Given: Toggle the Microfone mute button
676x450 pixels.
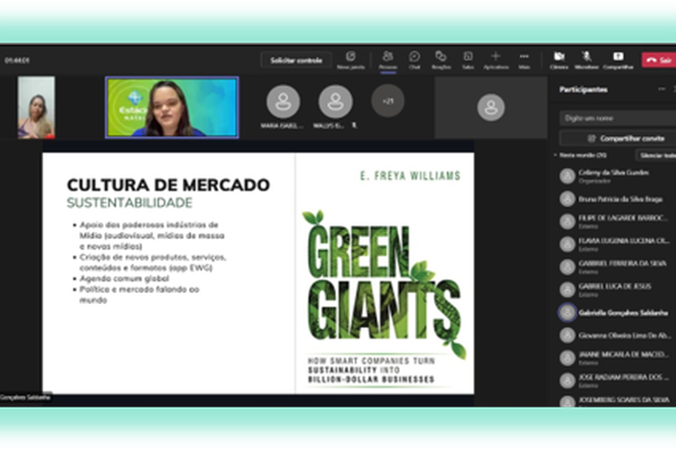Looking at the screenshot, I should 586,59.
